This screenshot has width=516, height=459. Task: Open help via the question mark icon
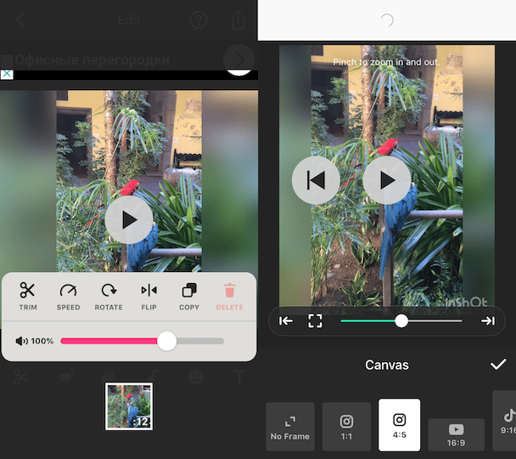coord(199,20)
